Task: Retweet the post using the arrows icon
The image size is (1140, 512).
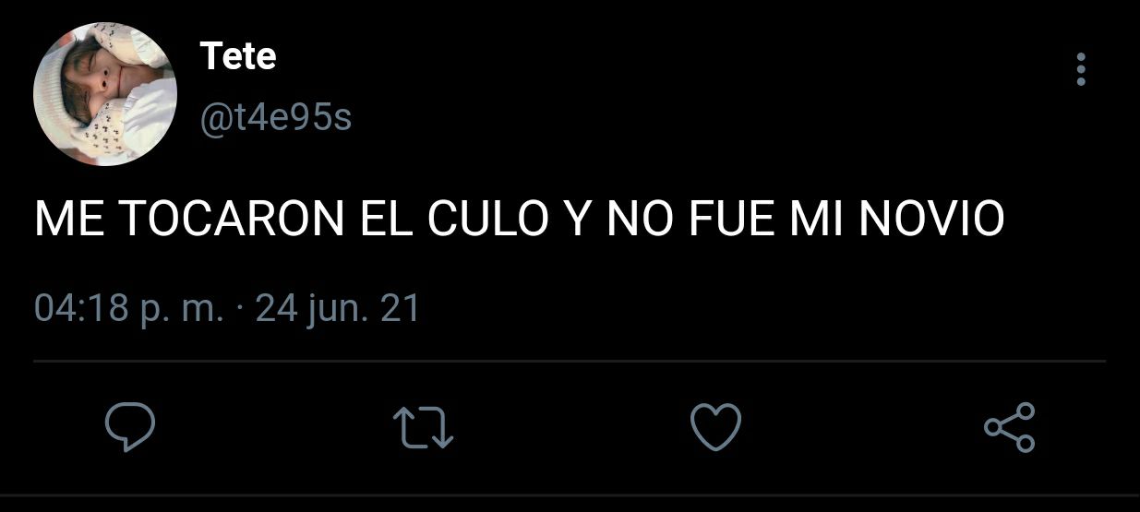Action: click(x=423, y=429)
